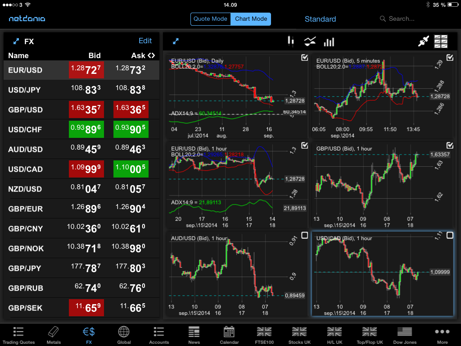The height and width of the screenshot is (346, 461).
Task: Select the bar volume chart icon
Action: click(x=329, y=42)
